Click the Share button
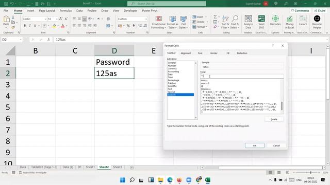This screenshot has width=330, height=185. coord(320,10)
